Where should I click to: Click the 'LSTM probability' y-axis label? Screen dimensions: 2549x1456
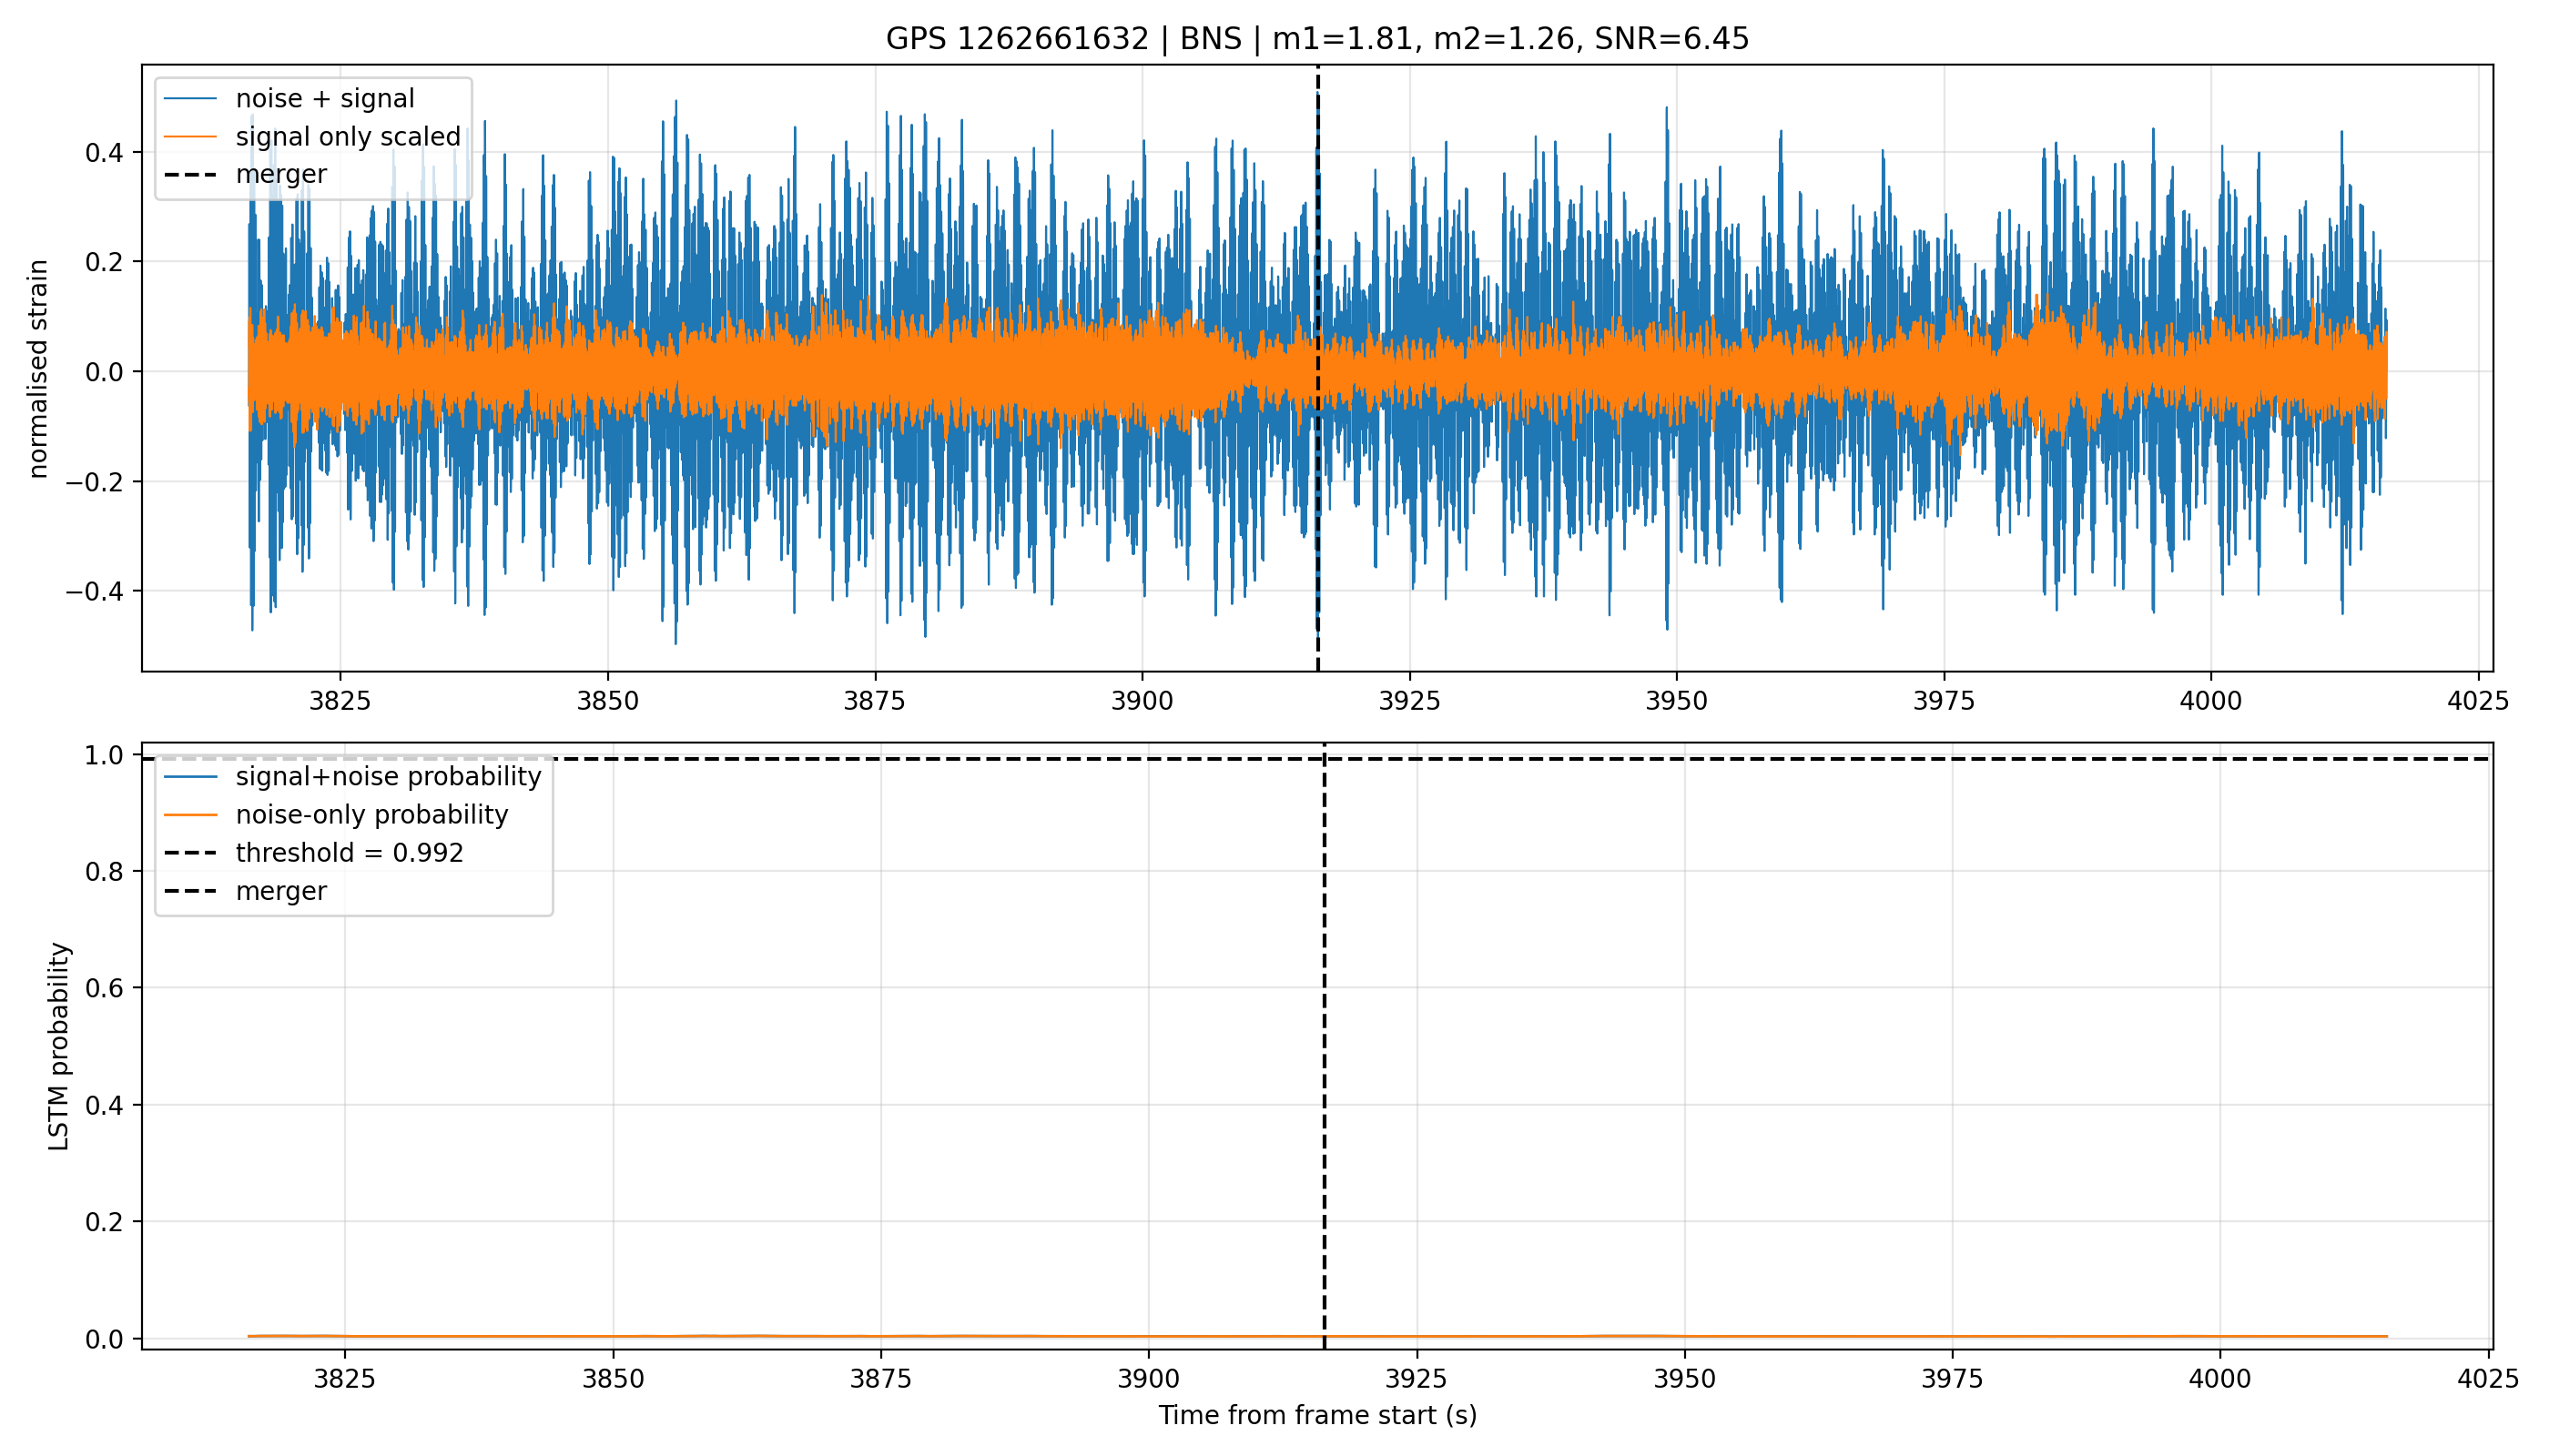[x=59, y=1047]
